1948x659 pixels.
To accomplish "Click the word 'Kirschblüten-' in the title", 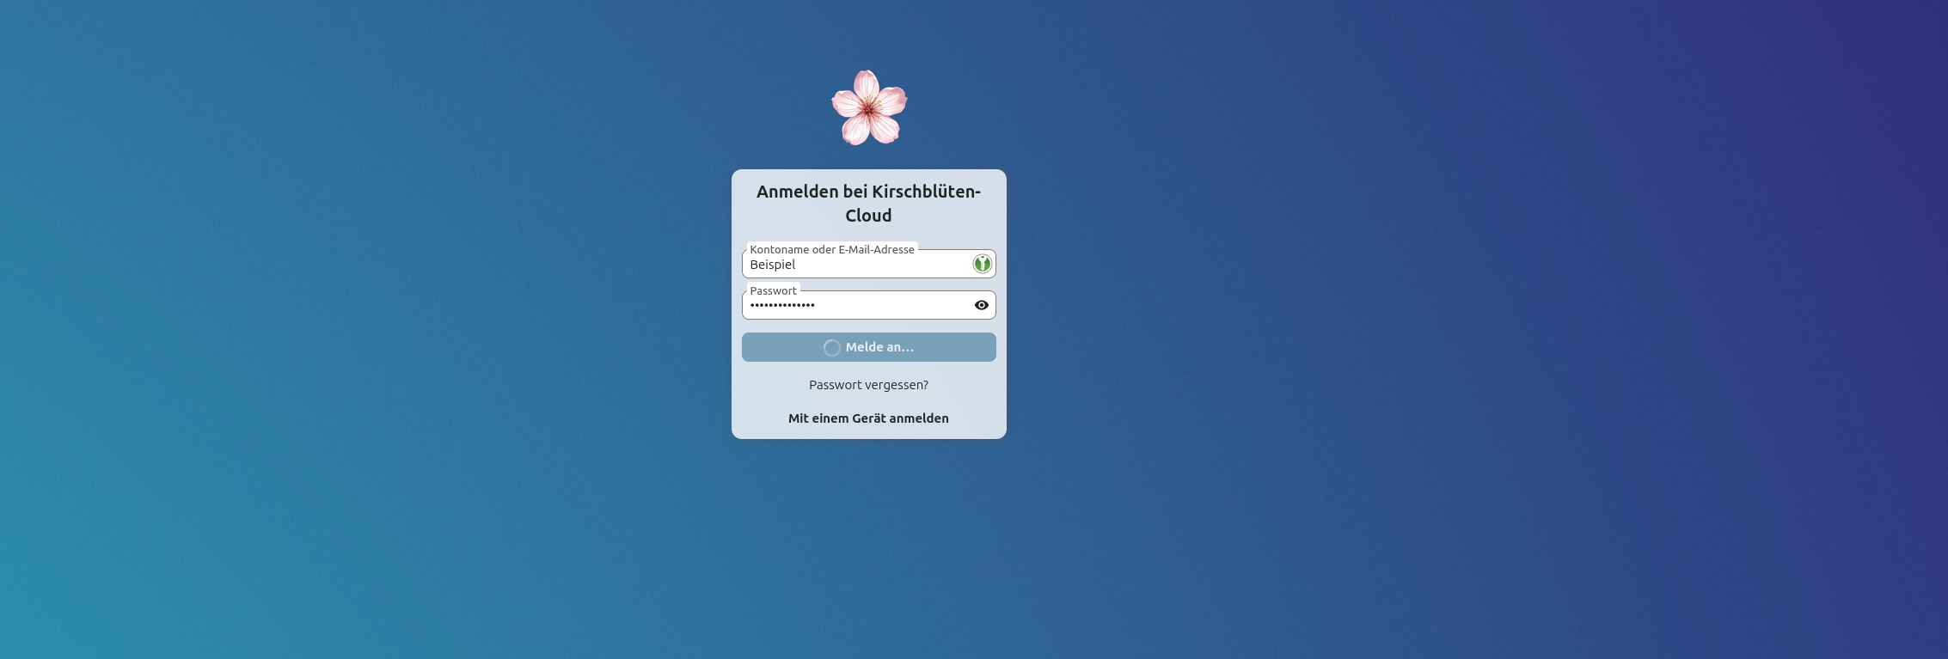I will click(x=926, y=192).
